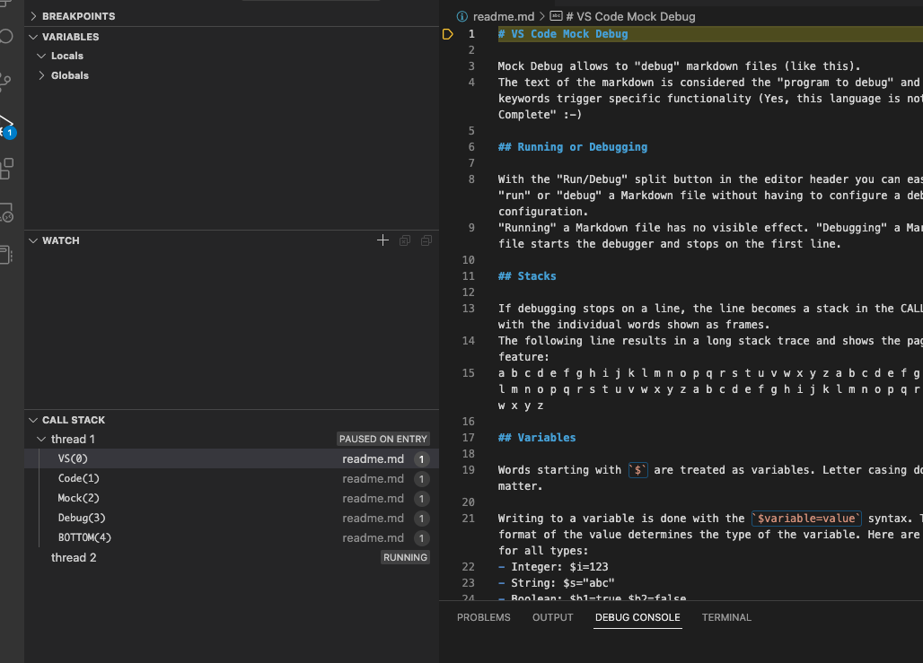
Task: Select the Mock(2) stack frame
Action: coord(232,498)
